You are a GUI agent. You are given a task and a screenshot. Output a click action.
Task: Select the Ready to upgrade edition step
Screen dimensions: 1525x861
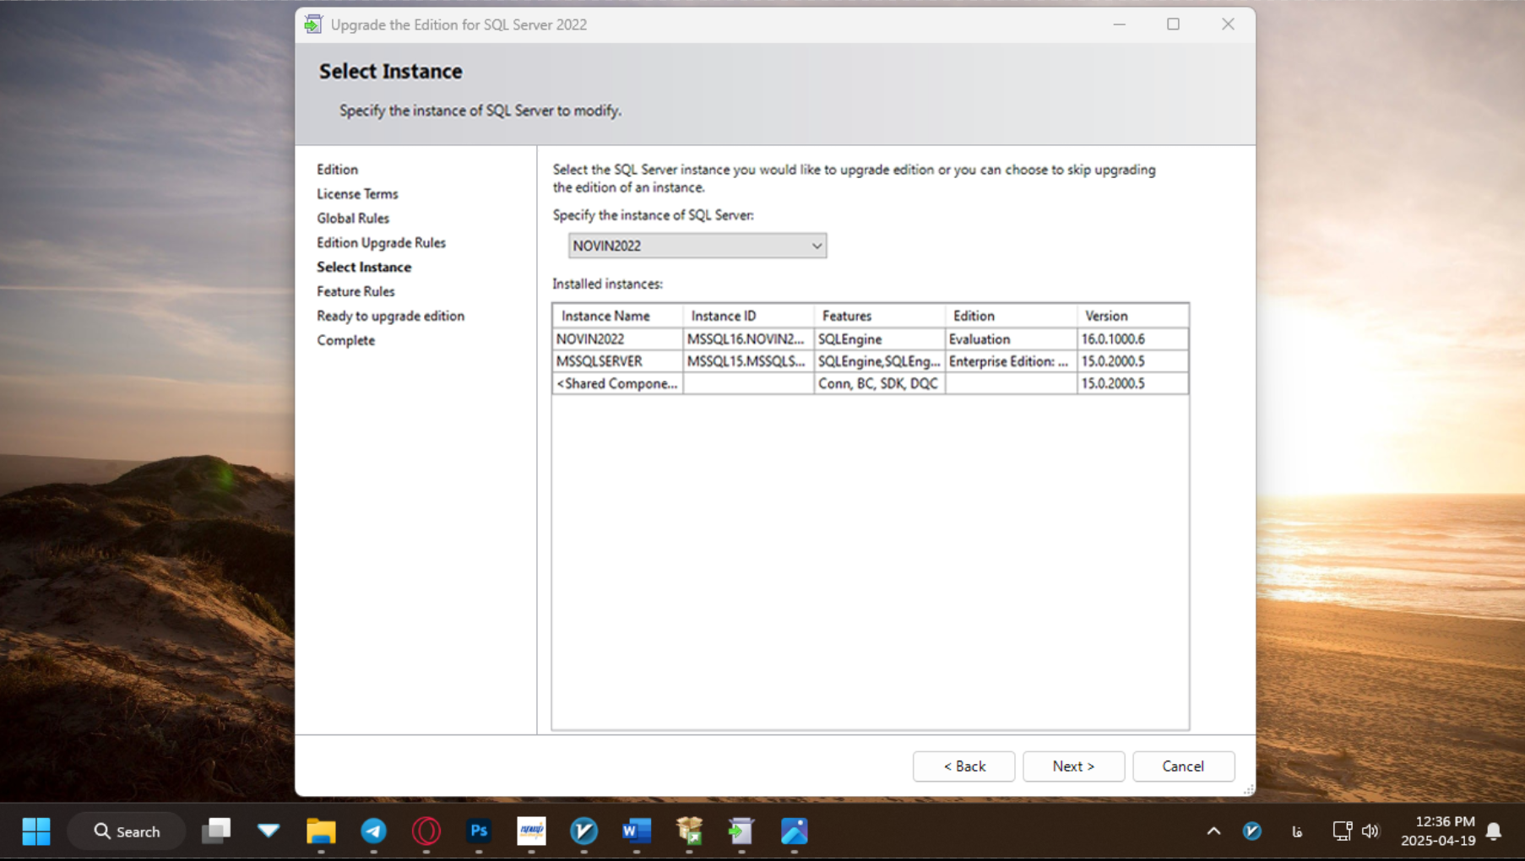390,317
